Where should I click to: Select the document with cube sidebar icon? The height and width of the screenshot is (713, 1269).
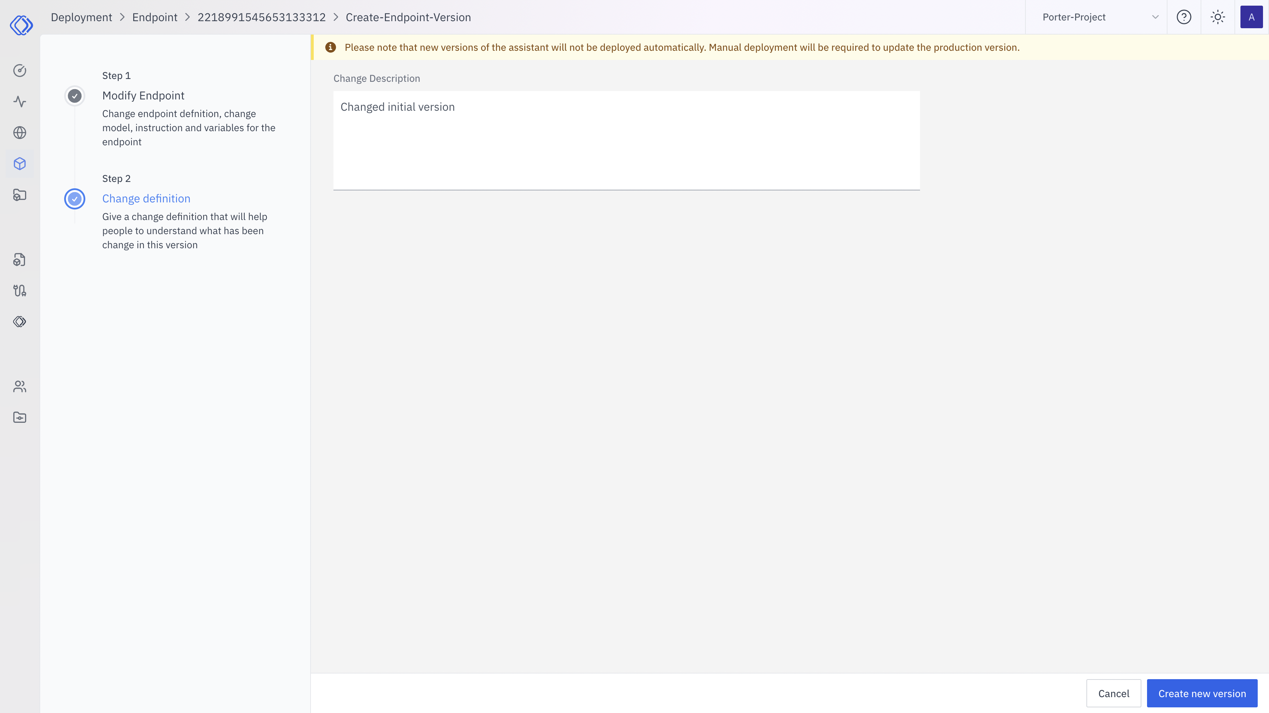coord(20,260)
